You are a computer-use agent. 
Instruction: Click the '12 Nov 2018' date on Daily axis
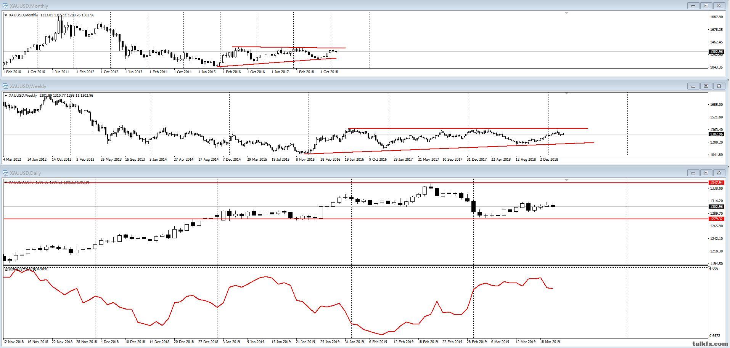(13, 342)
